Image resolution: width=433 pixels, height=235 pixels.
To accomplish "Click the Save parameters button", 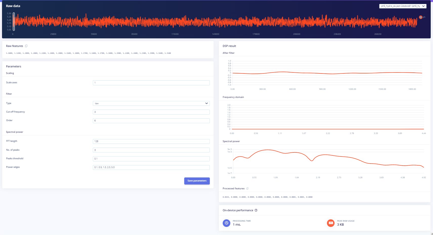I will pyautogui.click(x=197, y=181).
